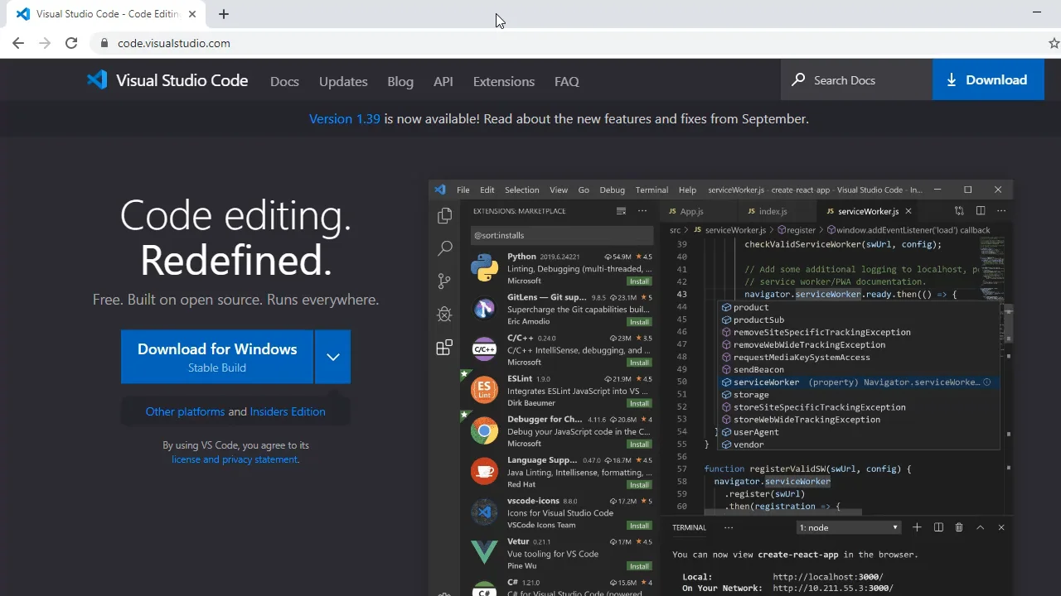Click the Python extension icon

(x=484, y=268)
